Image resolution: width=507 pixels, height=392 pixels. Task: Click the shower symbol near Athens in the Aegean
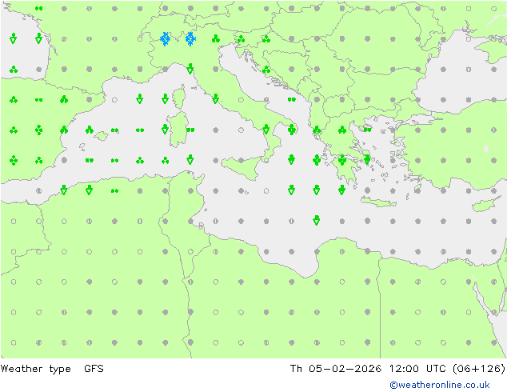[x=367, y=159]
